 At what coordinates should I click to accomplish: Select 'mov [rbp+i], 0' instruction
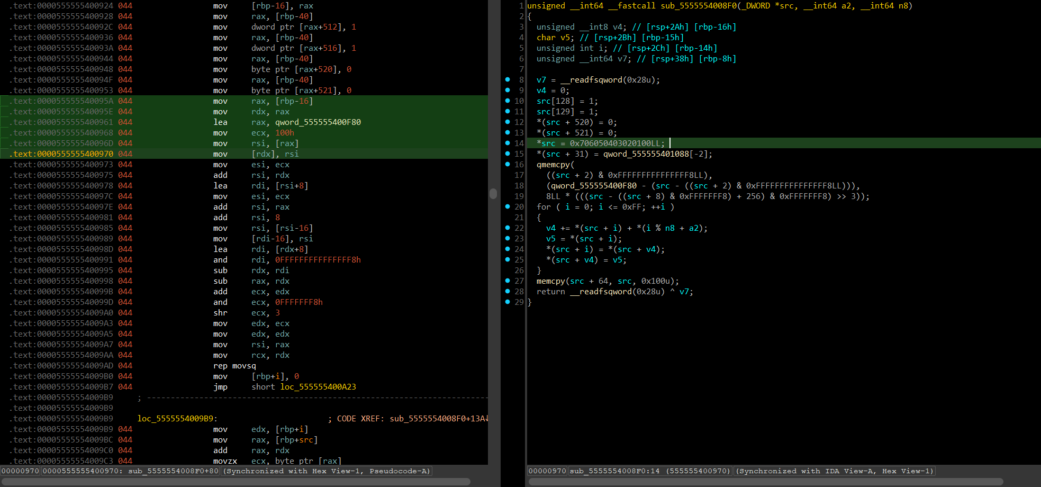[x=256, y=376]
